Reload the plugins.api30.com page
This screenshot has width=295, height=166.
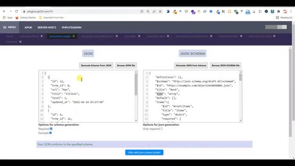(x=17, y=12)
